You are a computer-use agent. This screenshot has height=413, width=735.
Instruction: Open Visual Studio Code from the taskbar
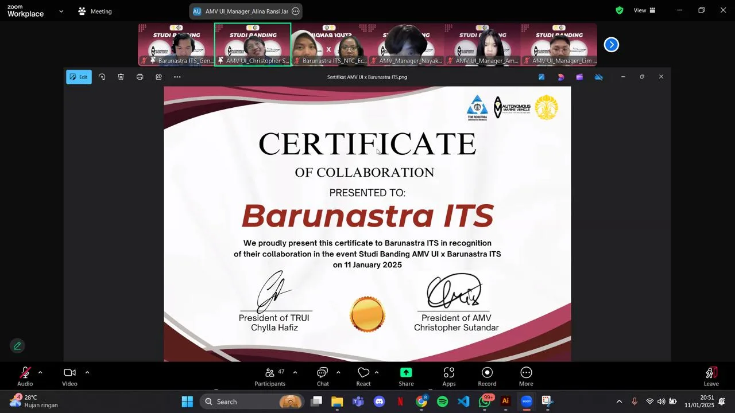463,402
